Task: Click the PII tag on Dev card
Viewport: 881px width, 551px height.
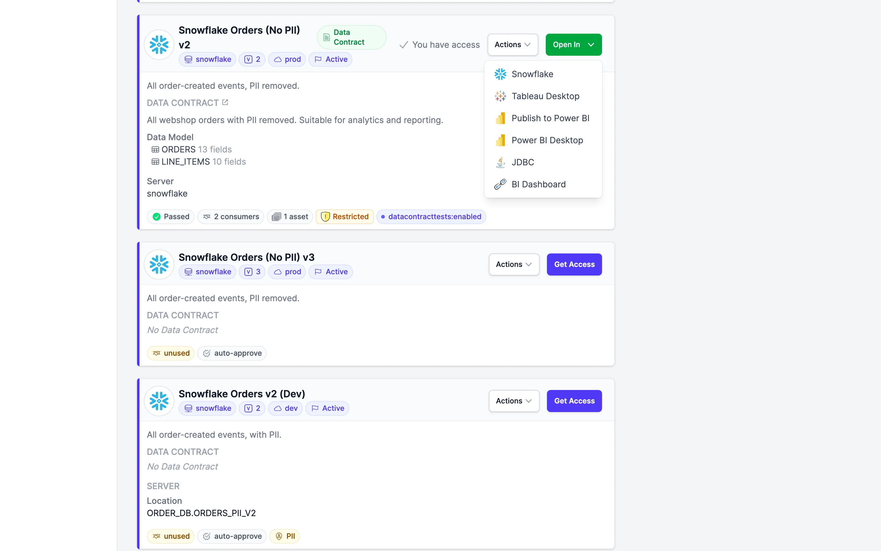Action: (284, 536)
